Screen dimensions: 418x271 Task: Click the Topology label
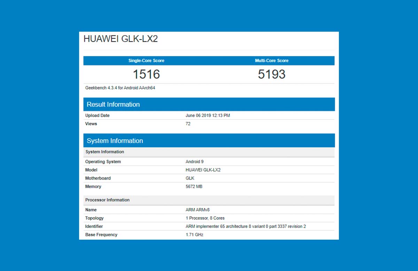pyautogui.click(x=94, y=218)
